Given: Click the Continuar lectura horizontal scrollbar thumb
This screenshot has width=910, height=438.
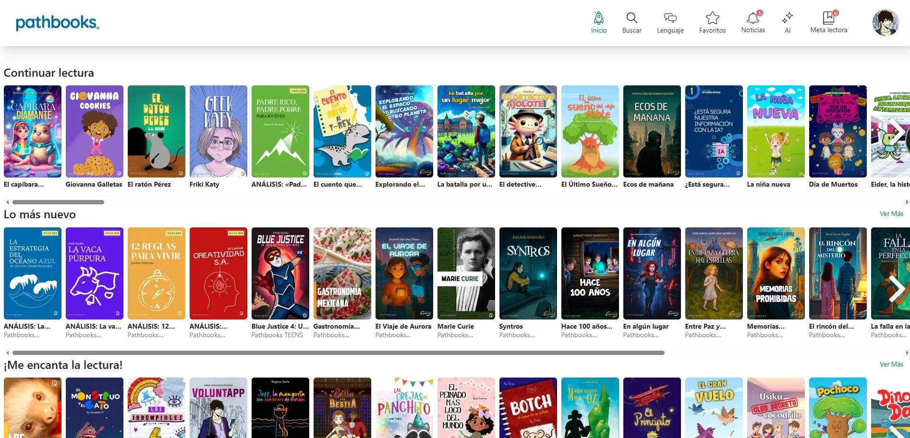Looking at the screenshot, I should point(58,202).
